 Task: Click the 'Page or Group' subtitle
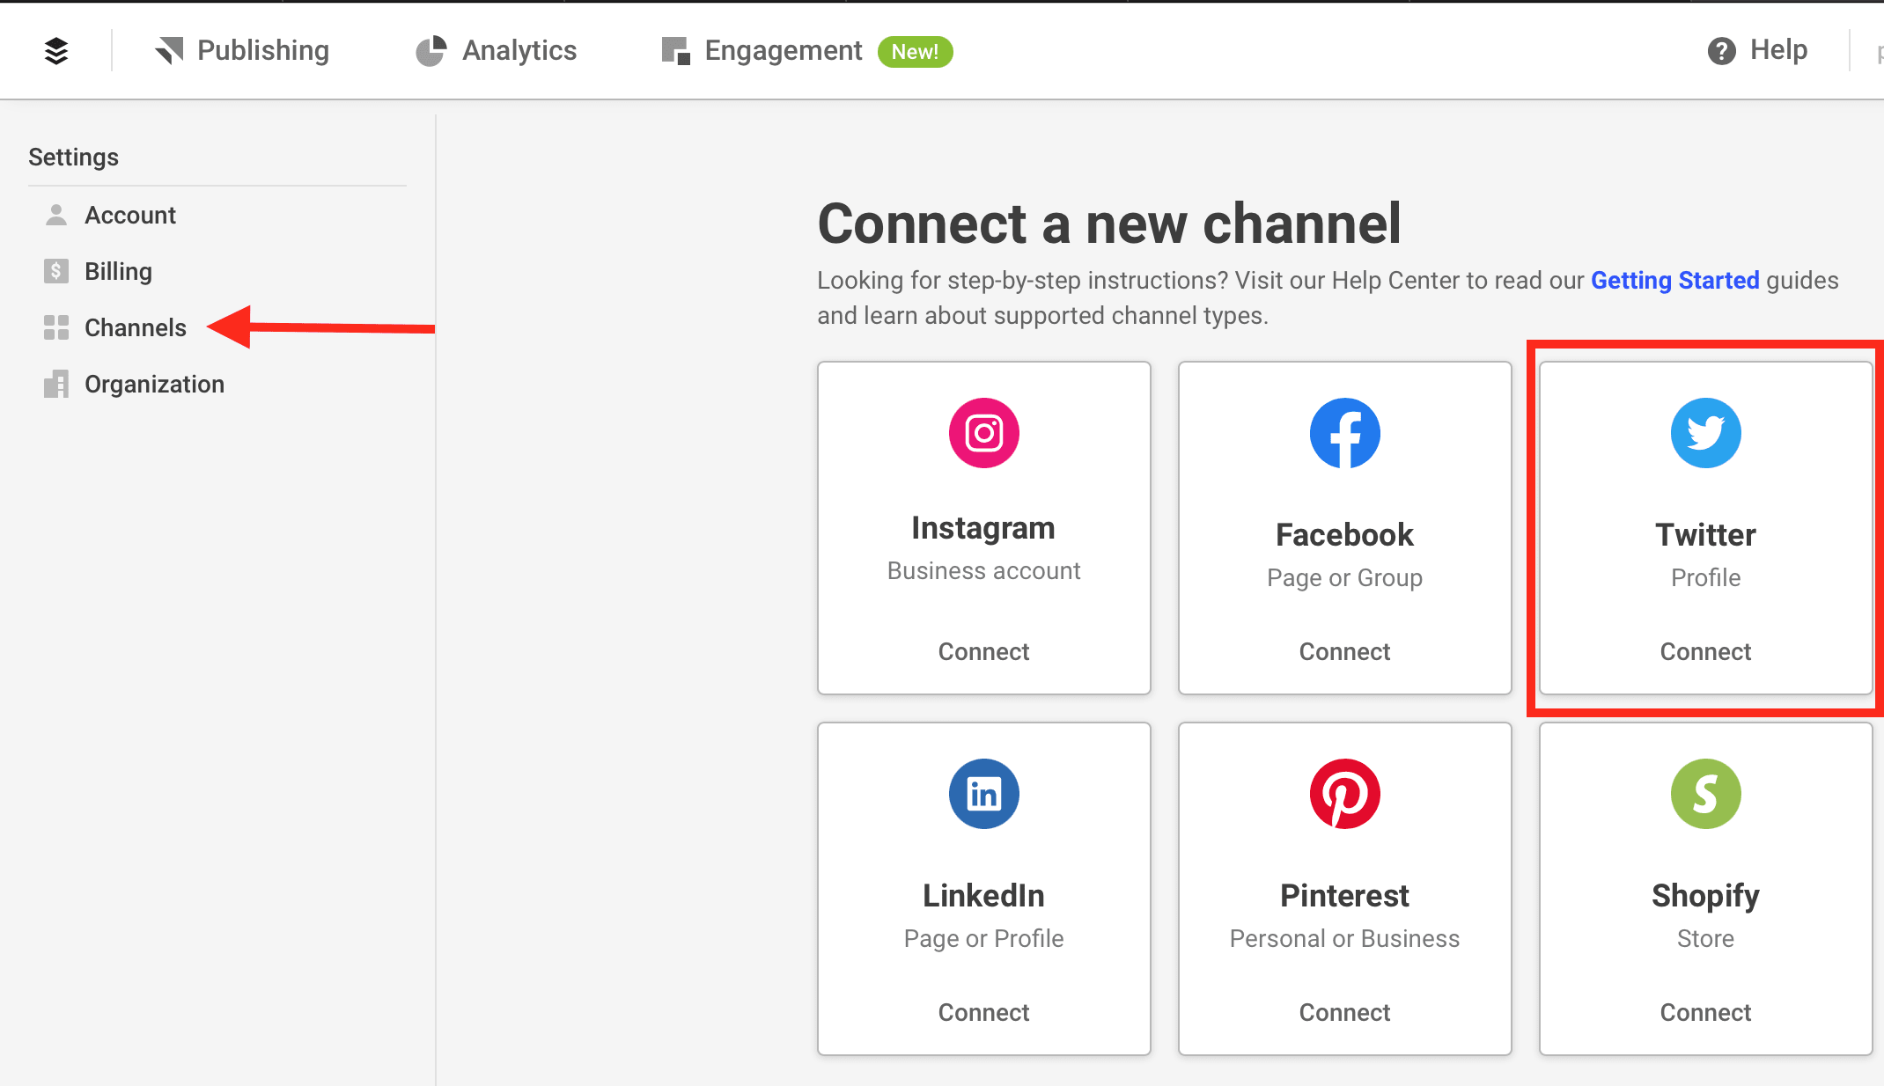pyautogui.click(x=1344, y=578)
